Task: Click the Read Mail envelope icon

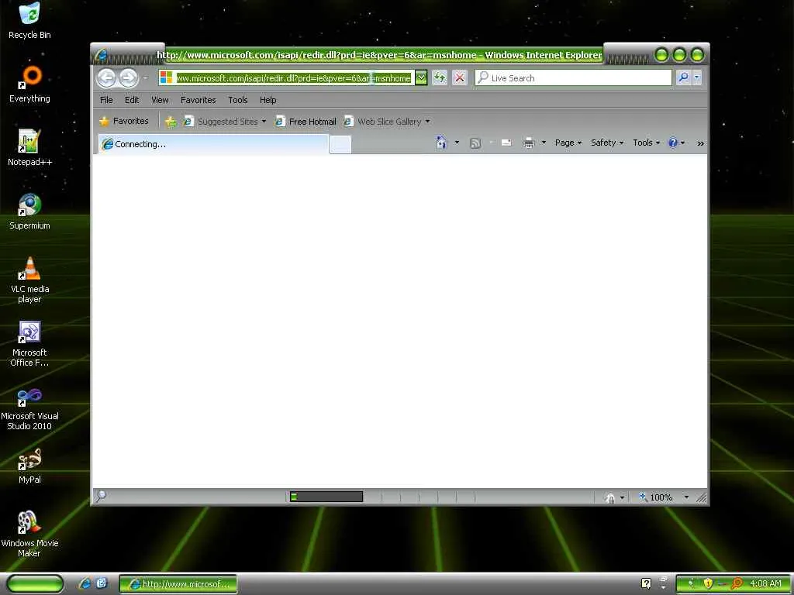Action: click(506, 143)
